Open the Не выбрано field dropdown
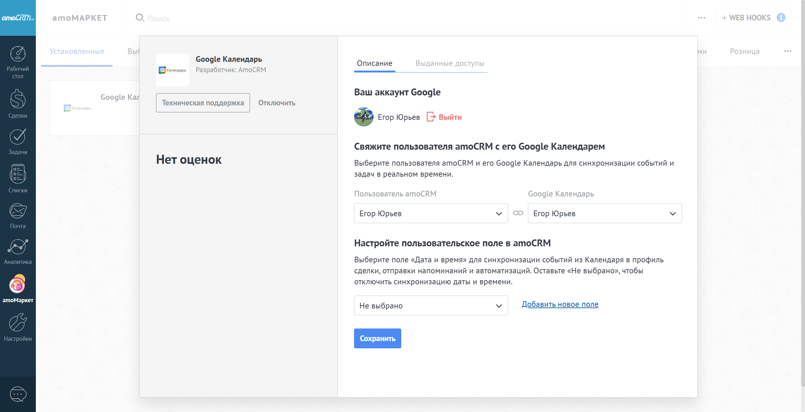This screenshot has width=805, height=412. (431, 306)
